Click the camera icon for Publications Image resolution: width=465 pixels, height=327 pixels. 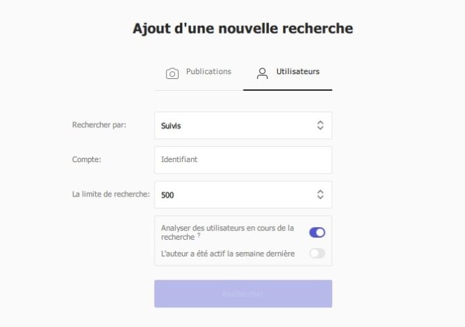pos(172,73)
